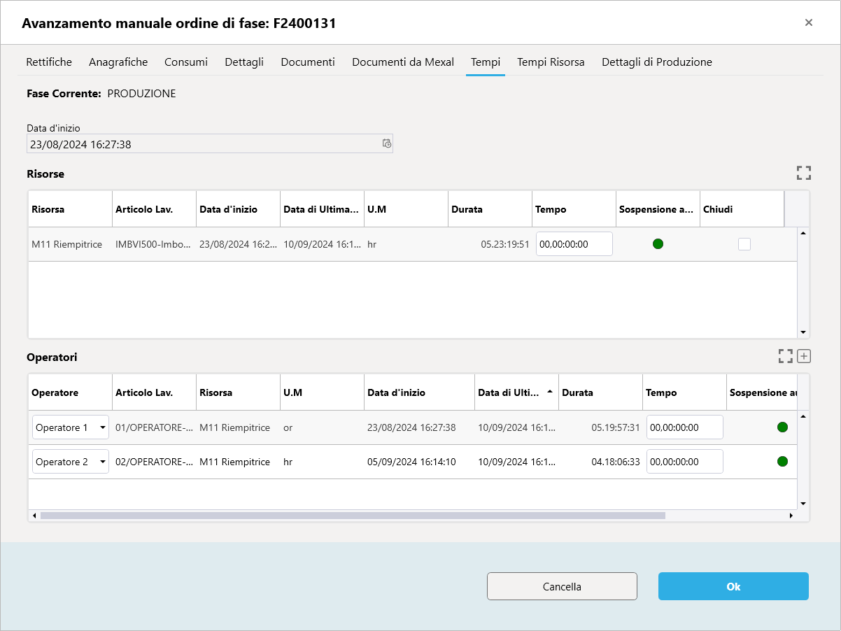The image size is (841, 631).
Task: Click the 01/OPERATORE-... article cell
Action: pos(154,427)
